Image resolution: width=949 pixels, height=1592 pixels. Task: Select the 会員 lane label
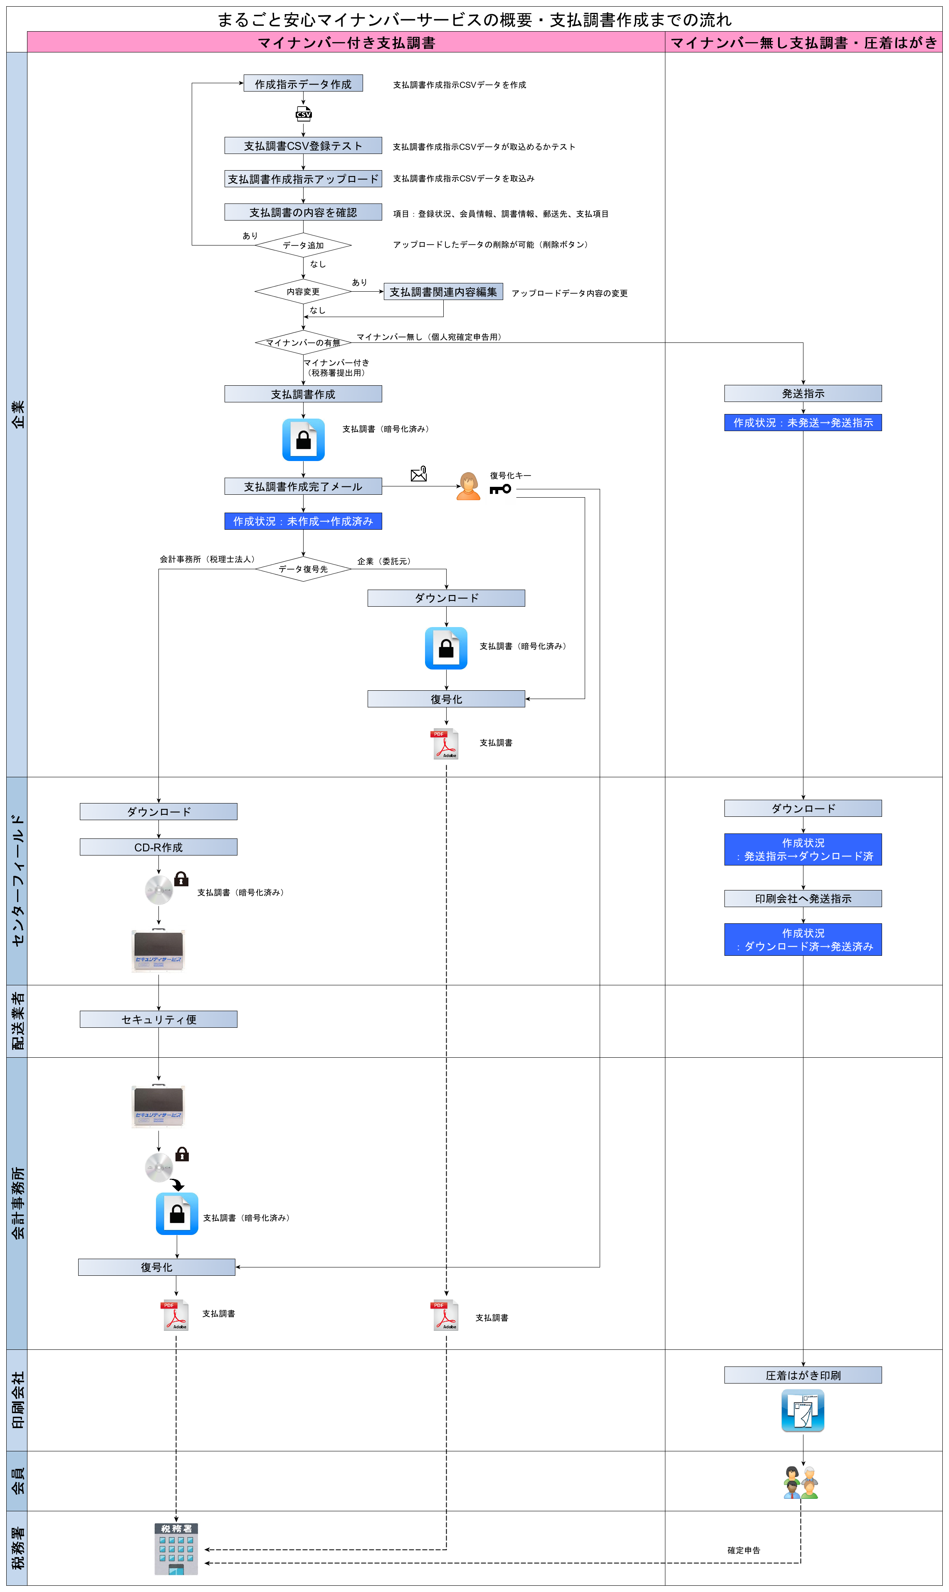point(17,1480)
